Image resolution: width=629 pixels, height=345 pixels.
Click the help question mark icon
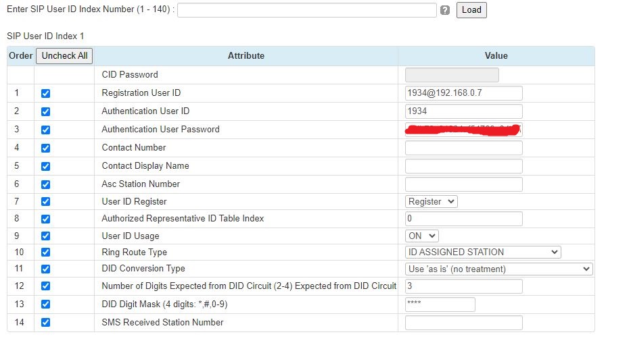point(445,10)
